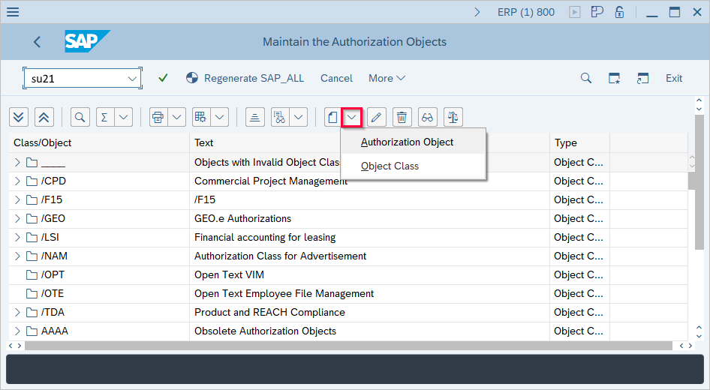
Task: Click the align/position toolbar icon
Action: [x=255, y=117]
